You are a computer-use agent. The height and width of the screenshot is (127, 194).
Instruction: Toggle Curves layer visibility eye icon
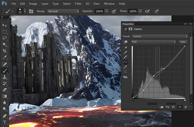click(x=180, y=107)
